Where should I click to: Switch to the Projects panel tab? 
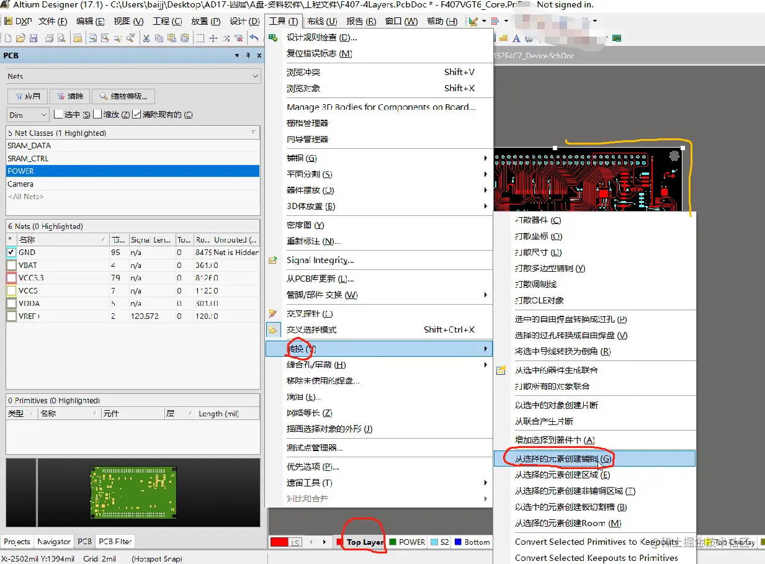tap(17, 542)
